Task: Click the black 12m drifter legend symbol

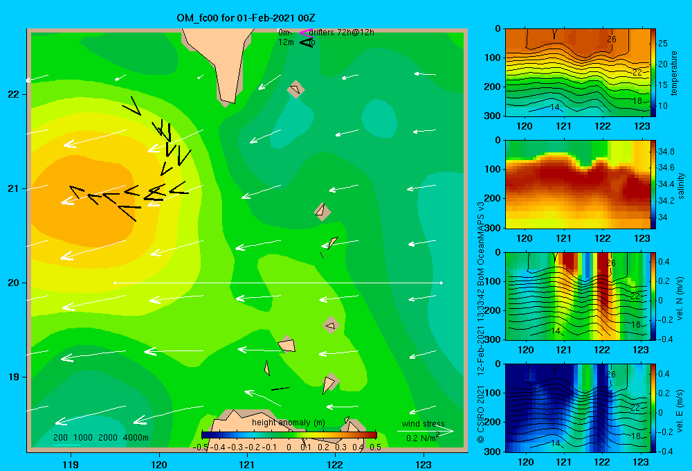Action: pyautogui.click(x=306, y=42)
